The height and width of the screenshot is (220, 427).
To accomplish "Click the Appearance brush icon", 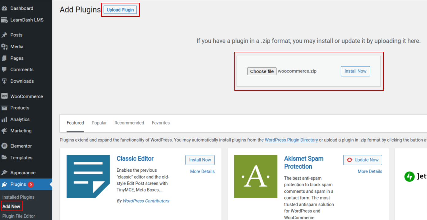I will (4, 172).
